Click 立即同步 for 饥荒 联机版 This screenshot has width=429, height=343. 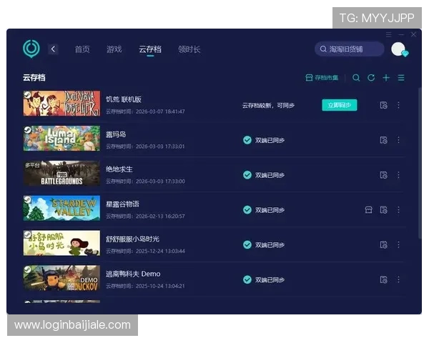[x=339, y=105]
